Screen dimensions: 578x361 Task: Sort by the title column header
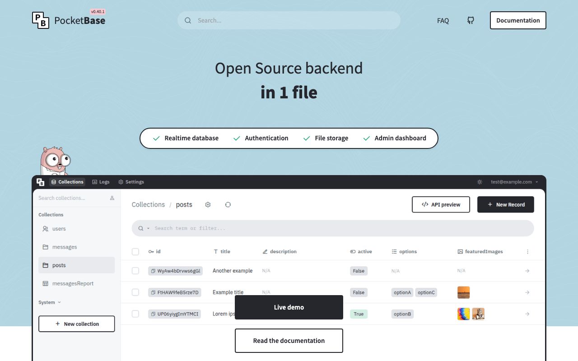click(x=222, y=252)
